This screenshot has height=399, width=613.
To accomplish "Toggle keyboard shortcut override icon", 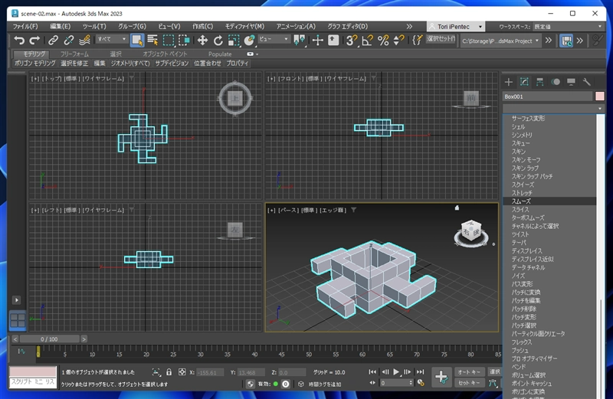I will point(333,40).
